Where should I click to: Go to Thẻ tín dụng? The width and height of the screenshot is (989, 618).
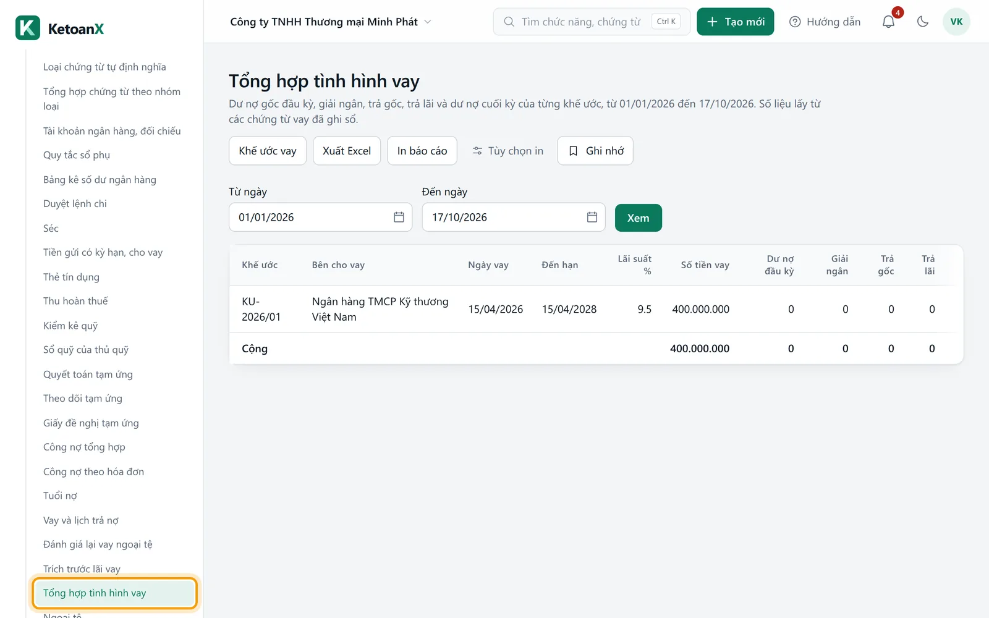pos(71,277)
